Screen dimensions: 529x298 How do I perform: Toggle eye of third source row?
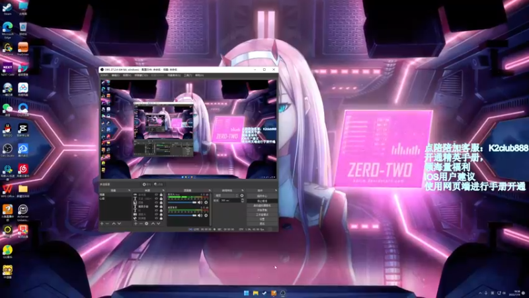(x=156, y=203)
